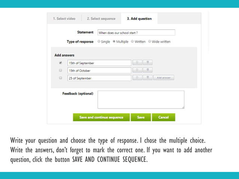Click the Add answer button
Screen dimensions: 239x179
164,78
